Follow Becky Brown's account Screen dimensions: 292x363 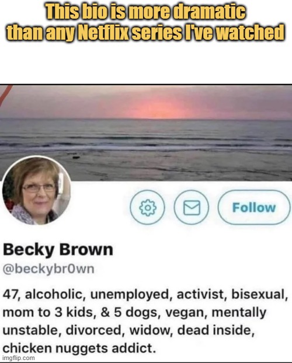[254, 207]
